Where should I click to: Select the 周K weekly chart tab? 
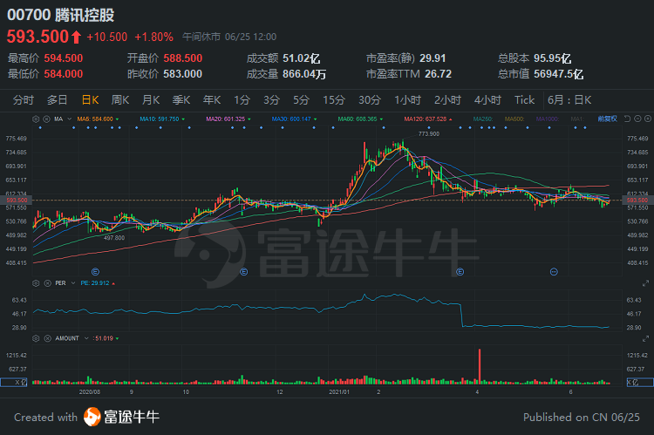tap(120, 100)
